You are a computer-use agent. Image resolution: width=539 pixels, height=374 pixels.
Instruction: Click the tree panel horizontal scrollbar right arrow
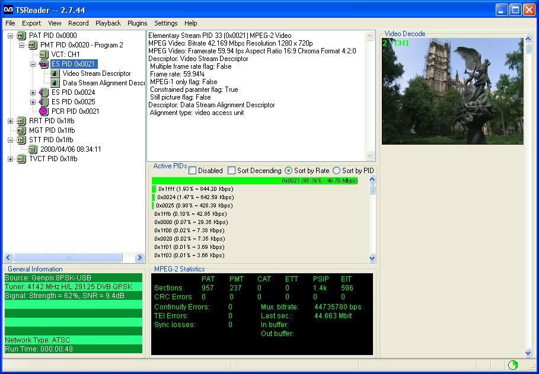(139, 257)
